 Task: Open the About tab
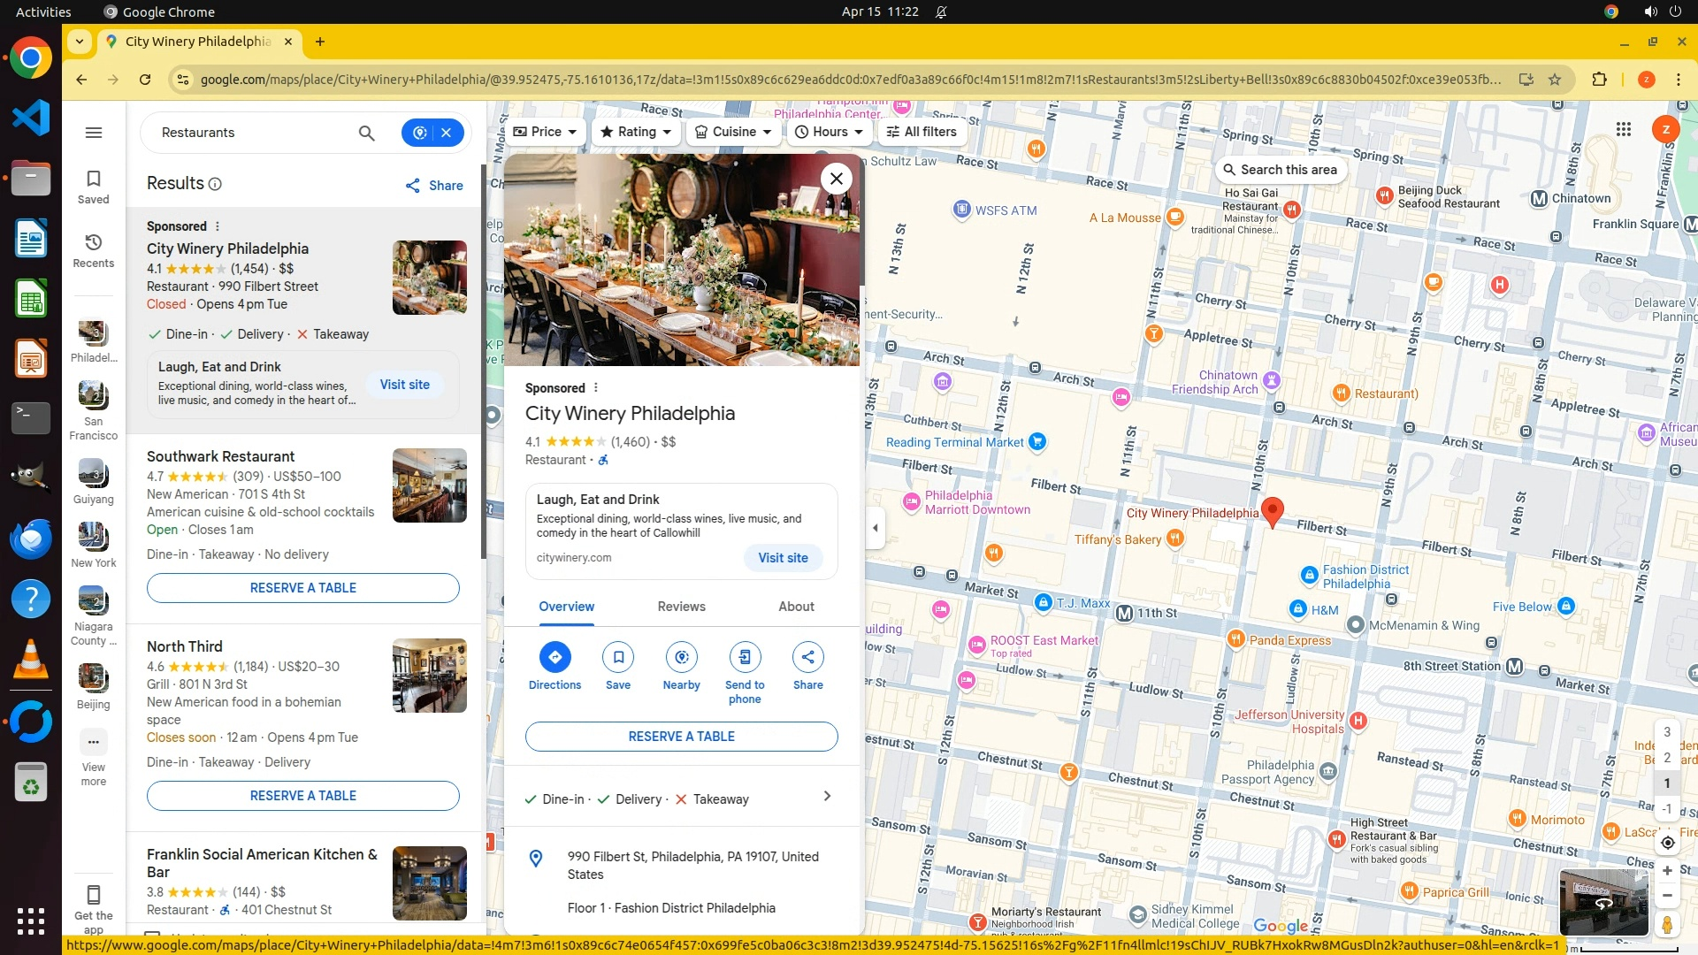tap(796, 607)
